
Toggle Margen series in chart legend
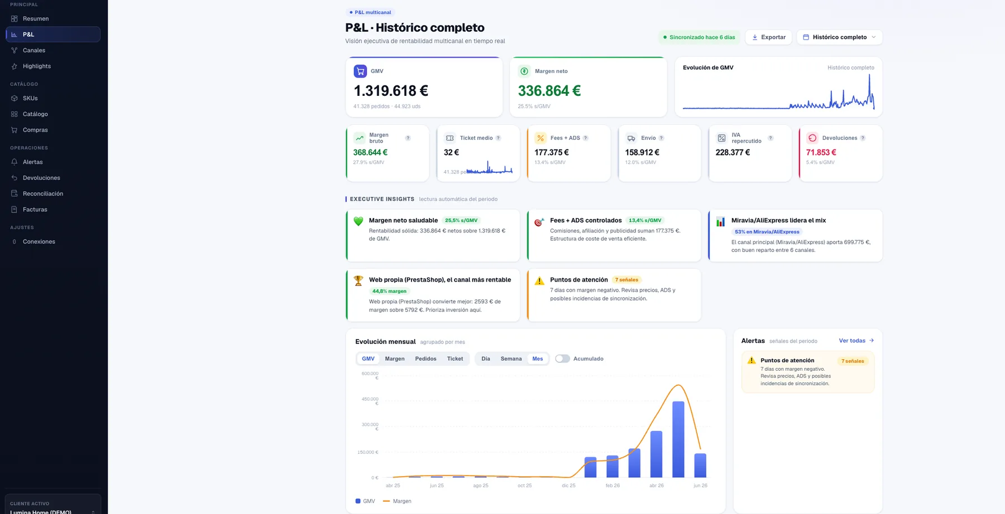(x=397, y=501)
